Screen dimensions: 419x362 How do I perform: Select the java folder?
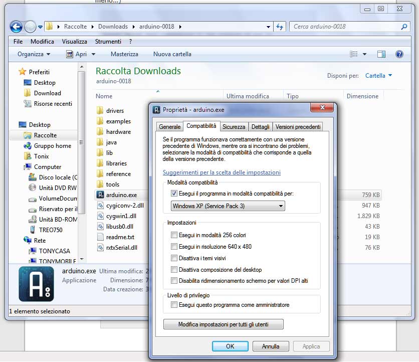click(x=107, y=142)
